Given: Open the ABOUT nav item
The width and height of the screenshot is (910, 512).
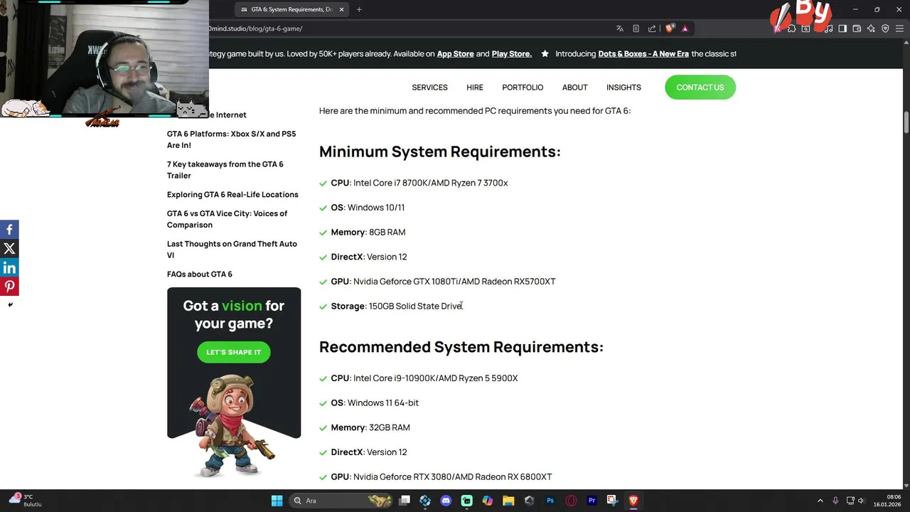Looking at the screenshot, I should (574, 87).
